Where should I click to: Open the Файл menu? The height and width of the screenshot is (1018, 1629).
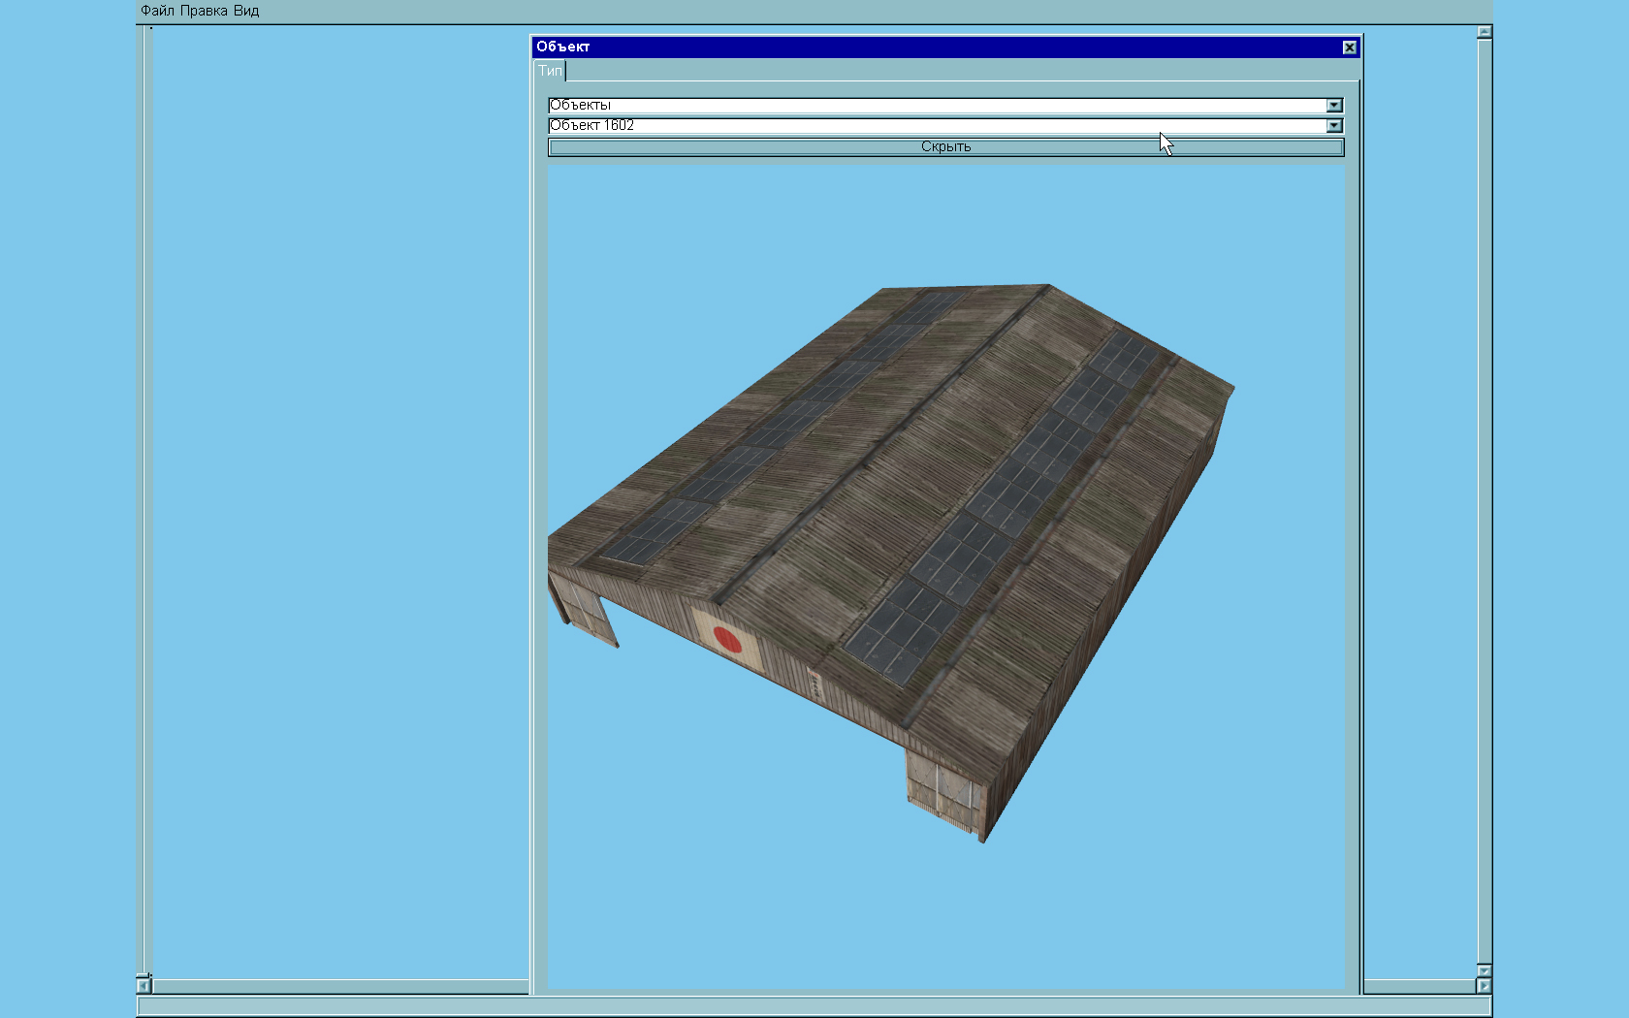click(157, 11)
